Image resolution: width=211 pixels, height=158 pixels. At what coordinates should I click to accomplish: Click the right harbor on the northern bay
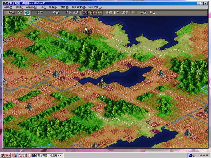point(161,48)
